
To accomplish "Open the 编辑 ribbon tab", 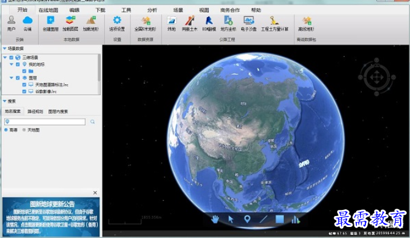I will tap(74, 10).
